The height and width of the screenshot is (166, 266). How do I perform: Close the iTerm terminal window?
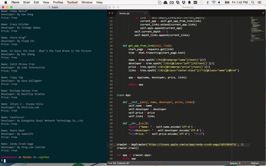3,7
